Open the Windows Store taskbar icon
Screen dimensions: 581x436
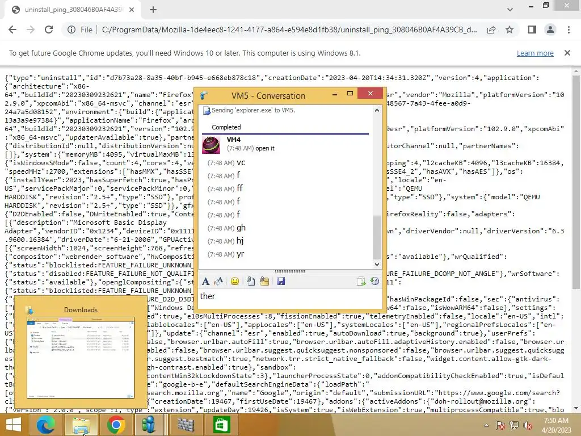click(x=221, y=425)
